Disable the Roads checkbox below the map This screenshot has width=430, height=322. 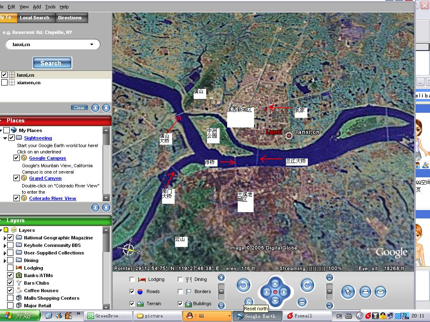132,291
